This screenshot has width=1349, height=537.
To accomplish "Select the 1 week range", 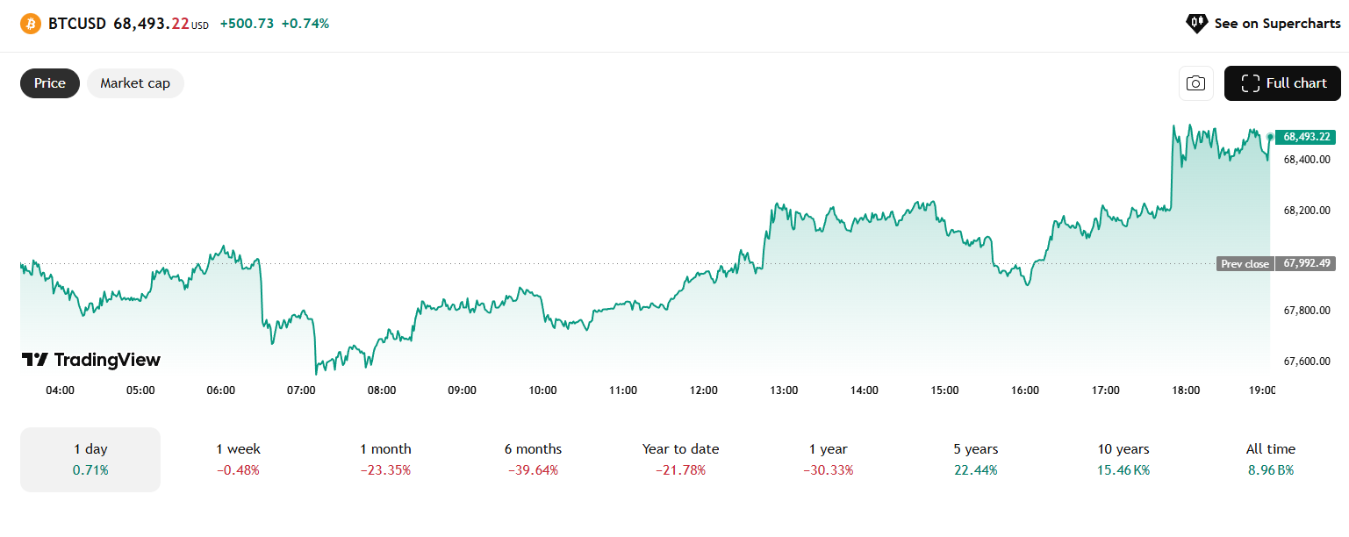I will (x=238, y=459).
